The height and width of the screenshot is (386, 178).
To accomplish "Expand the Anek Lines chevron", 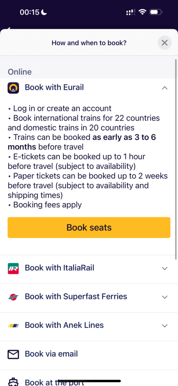I will (x=164, y=326).
